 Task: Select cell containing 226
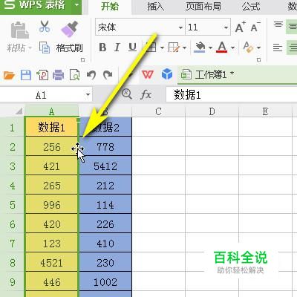(x=105, y=224)
